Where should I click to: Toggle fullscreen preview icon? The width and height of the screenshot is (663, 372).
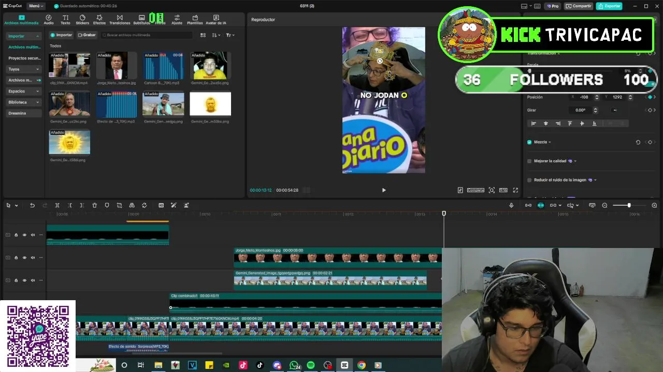pos(515,190)
